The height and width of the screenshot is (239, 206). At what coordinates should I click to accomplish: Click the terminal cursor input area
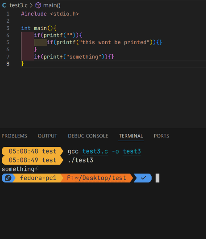click(157, 178)
